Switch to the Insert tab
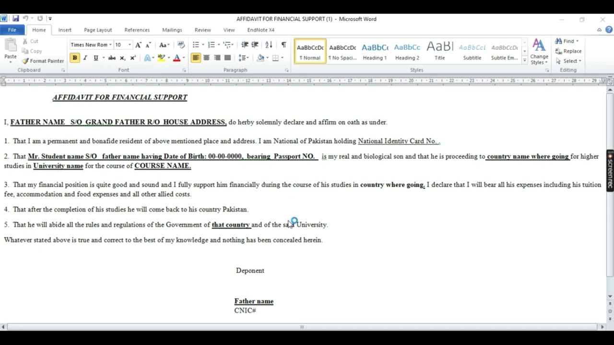 tap(65, 30)
